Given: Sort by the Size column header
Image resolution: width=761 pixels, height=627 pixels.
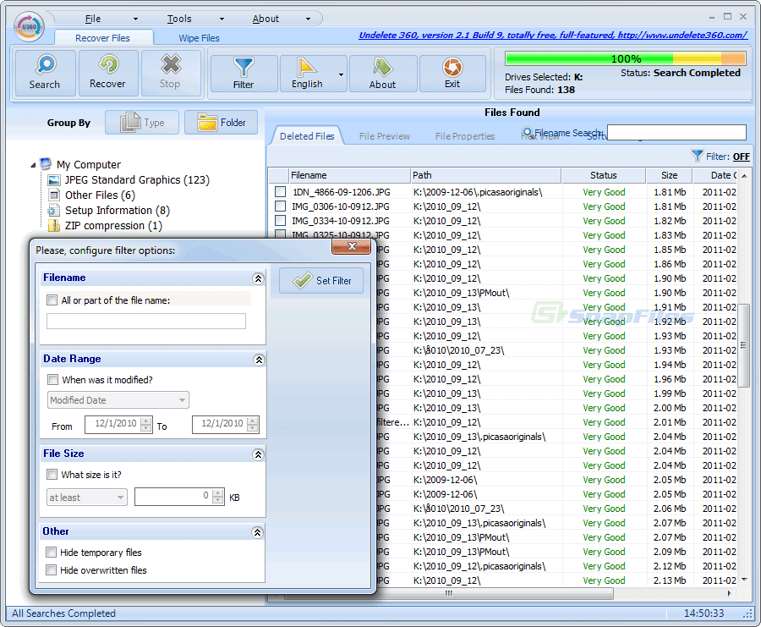Looking at the screenshot, I should pos(670,175).
